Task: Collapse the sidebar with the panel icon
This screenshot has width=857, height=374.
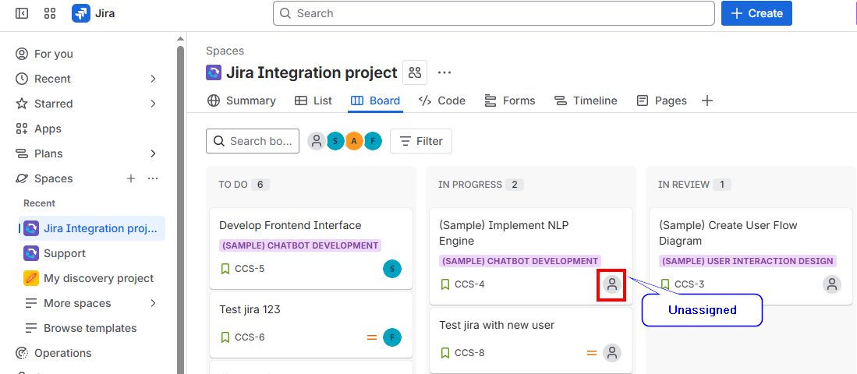Action: pos(22,13)
